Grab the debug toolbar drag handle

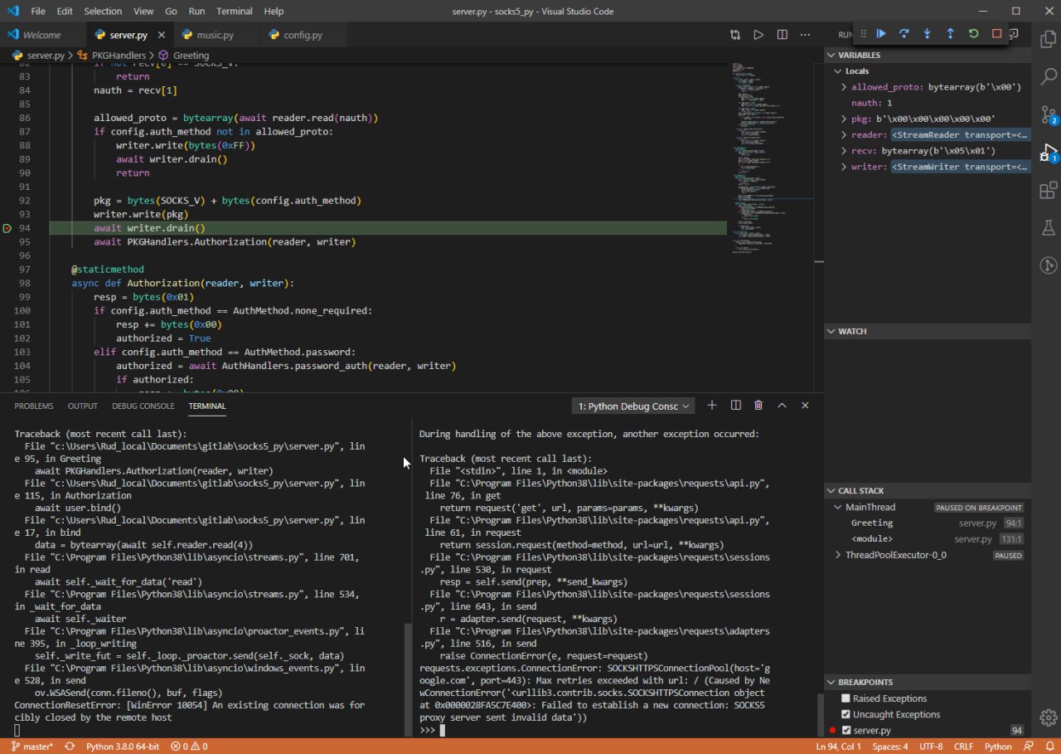point(863,34)
